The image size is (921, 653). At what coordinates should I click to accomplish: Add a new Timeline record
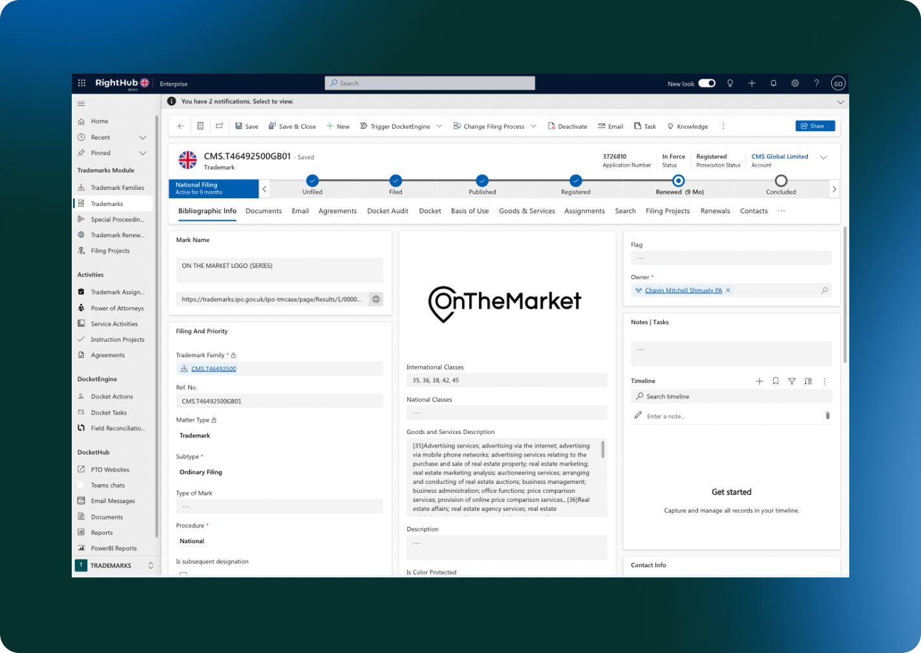click(759, 381)
